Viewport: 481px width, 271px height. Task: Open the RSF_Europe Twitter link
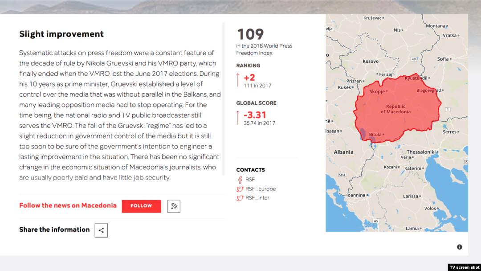pos(260,189)
